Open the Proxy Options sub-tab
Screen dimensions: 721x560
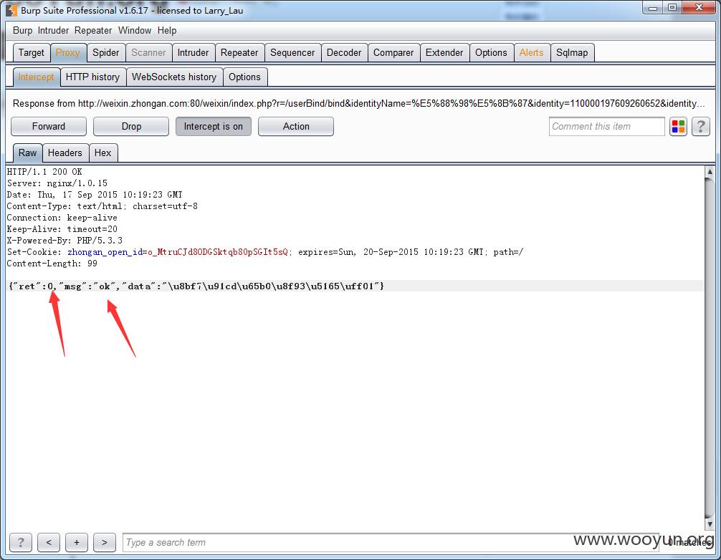[x=244, y=77]
